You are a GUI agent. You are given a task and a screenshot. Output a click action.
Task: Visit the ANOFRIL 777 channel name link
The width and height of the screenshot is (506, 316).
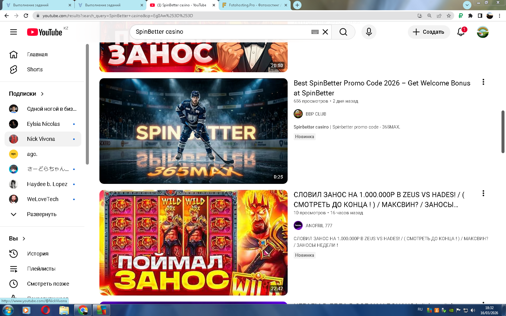[319, 226]
